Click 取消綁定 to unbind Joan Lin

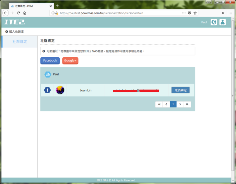181,90
